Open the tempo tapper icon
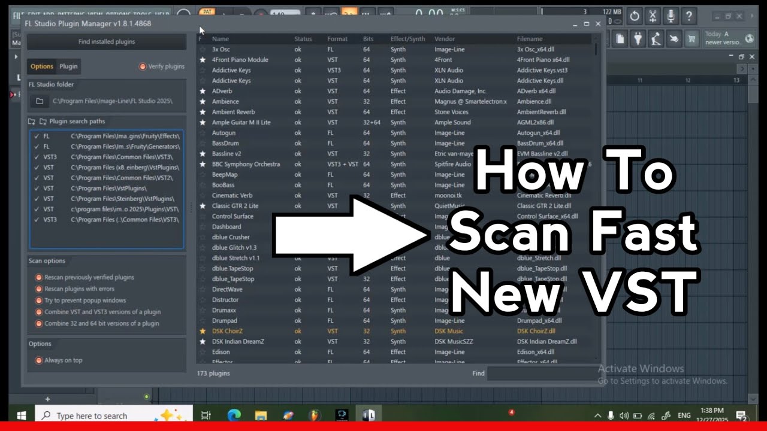Image resolution: width=767 pixels, height=431 pixels. (x=657, y=39)
